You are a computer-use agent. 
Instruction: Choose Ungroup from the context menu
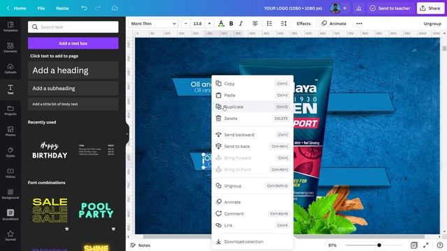tap(253, 186)
